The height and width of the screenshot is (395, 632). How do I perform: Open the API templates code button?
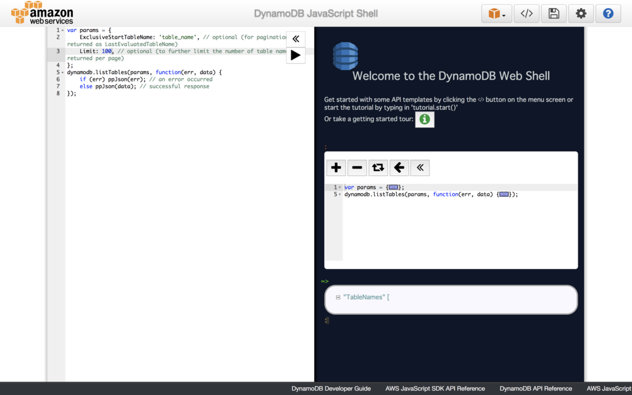[x=526, y=14]
